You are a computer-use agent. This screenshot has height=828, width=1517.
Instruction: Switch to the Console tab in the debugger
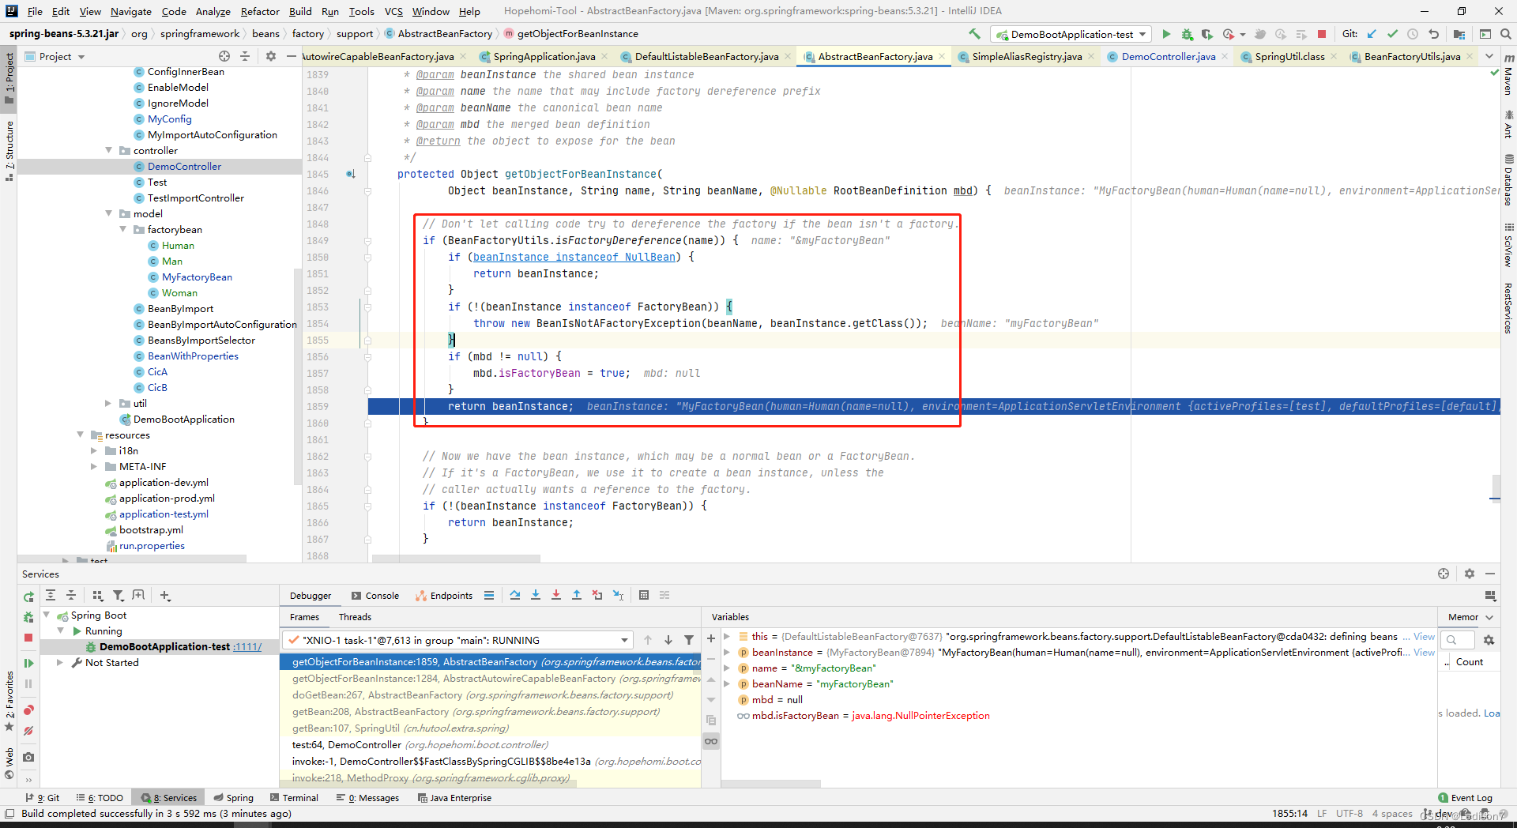pyautogui.click(x=376, y=596)
